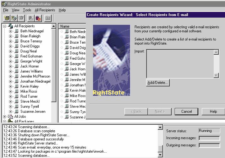The height and width of the screenshot is (158, 225).
Task: Click the purple database stop icon
Action: [x=38, y=18]
